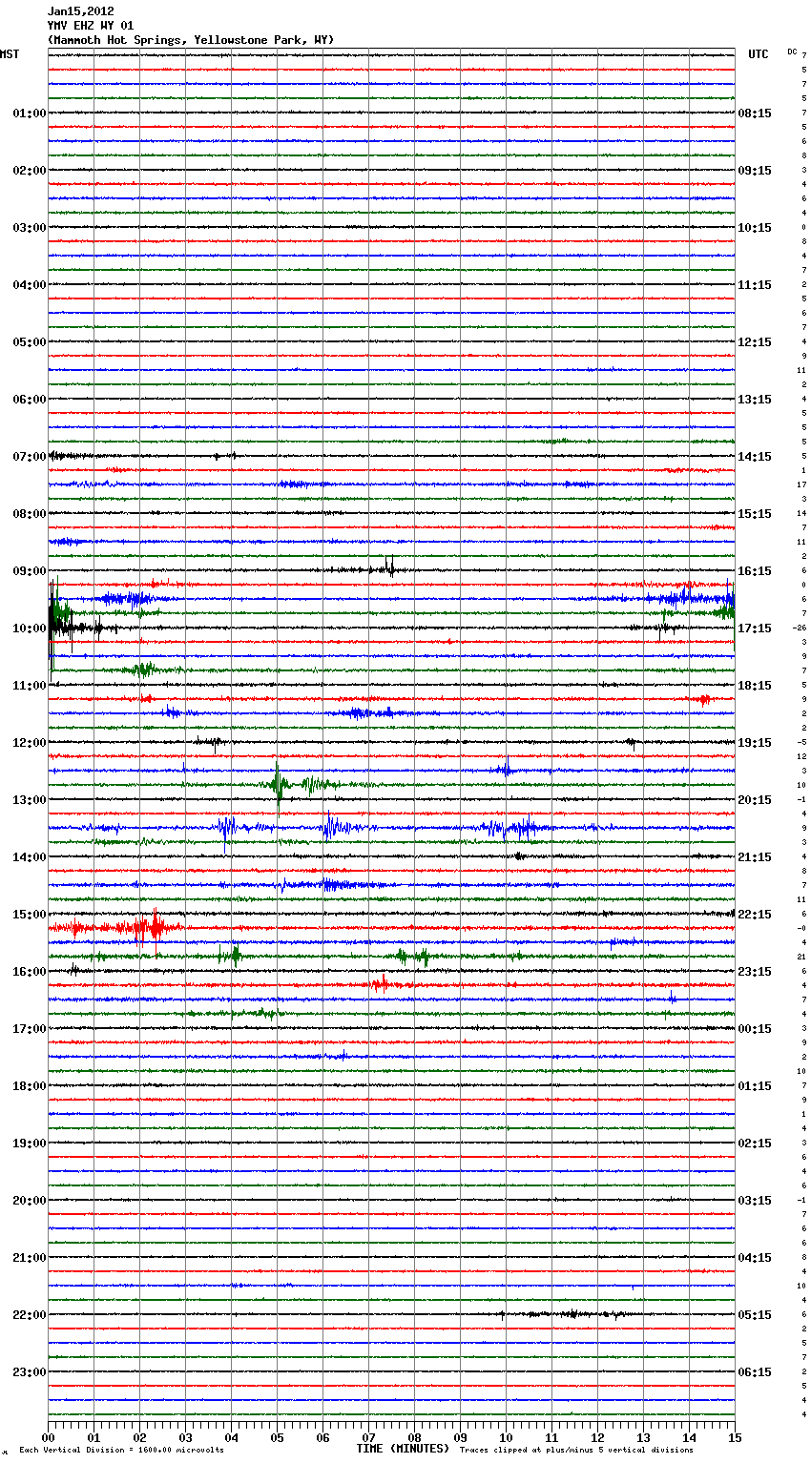Click the 14:15 UTC time label
This screenshot has width=811, height=1463.
click(755, 457)
